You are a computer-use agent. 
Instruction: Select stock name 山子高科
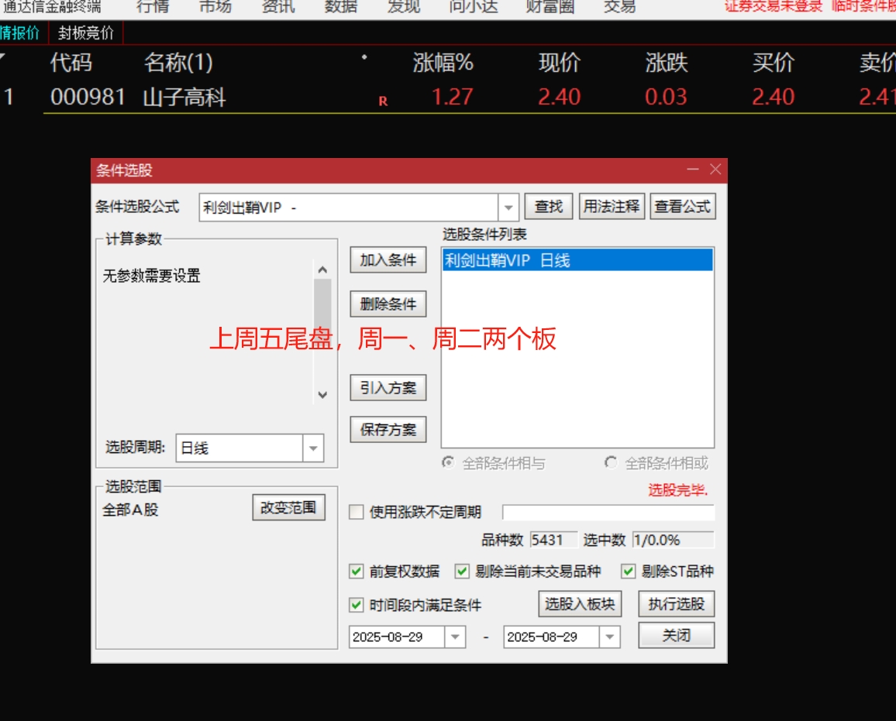pos(184,97)
